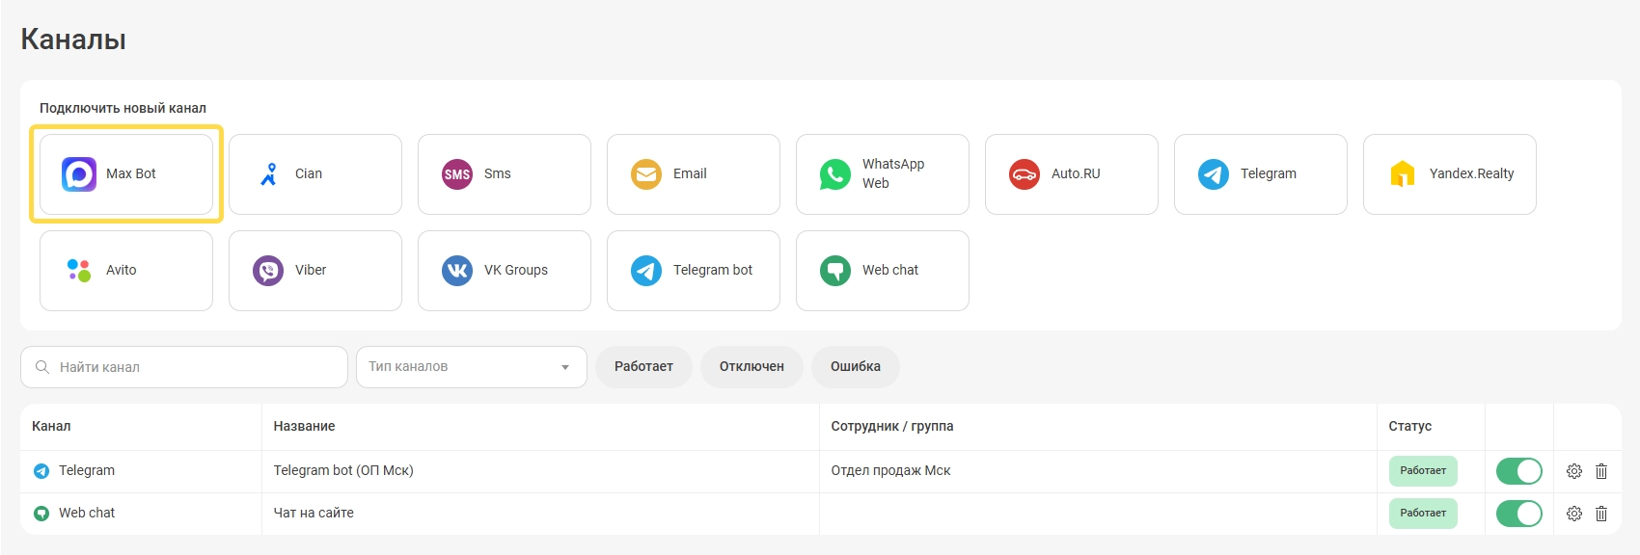The image size is (1640, 555).
Task: Expand the Тип каналов dropdown
Action: click(471, 367)
